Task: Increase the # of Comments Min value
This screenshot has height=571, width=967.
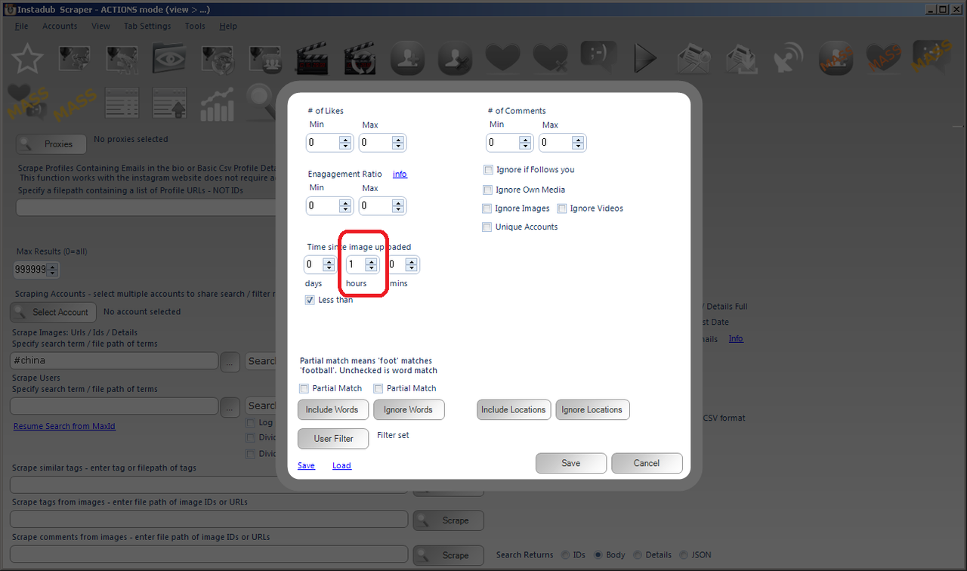Action: (525, 139)
